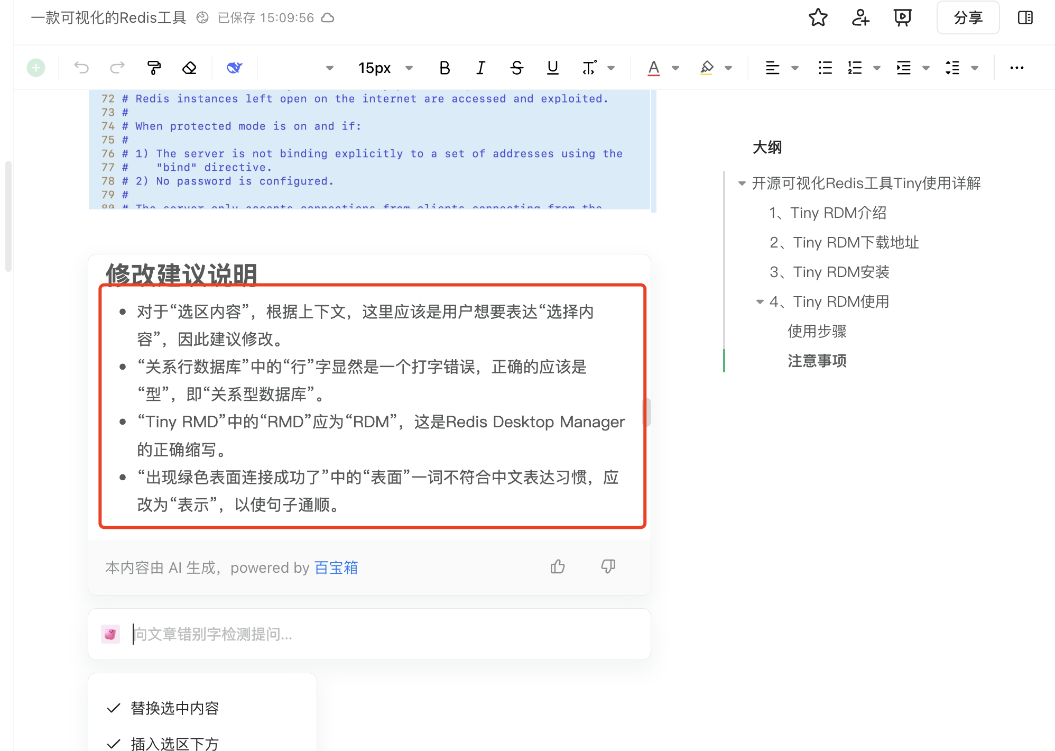Click the font color A swatch
Screen dimensions: 1055x751
654,68
